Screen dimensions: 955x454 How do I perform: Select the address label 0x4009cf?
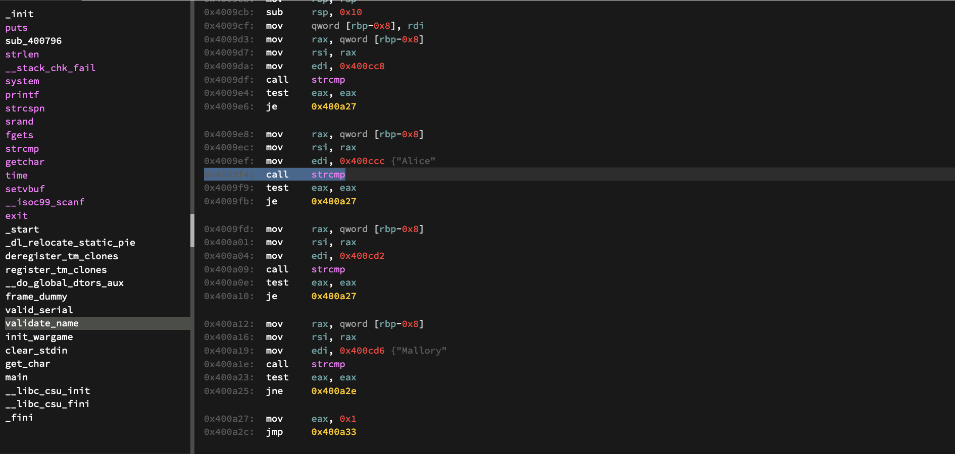coord(229,26)
